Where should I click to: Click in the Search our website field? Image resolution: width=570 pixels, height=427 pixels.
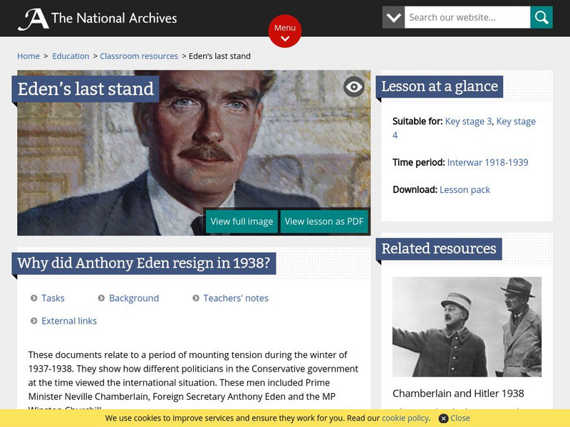tap(467, 18)
